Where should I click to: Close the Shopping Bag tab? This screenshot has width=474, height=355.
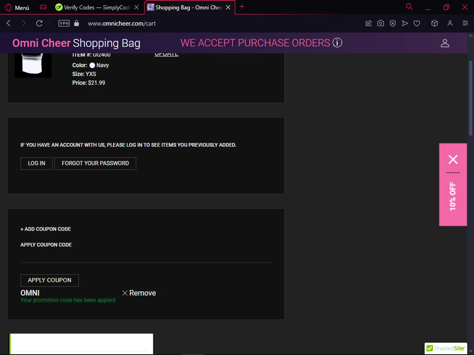click(x=228, y=7)
